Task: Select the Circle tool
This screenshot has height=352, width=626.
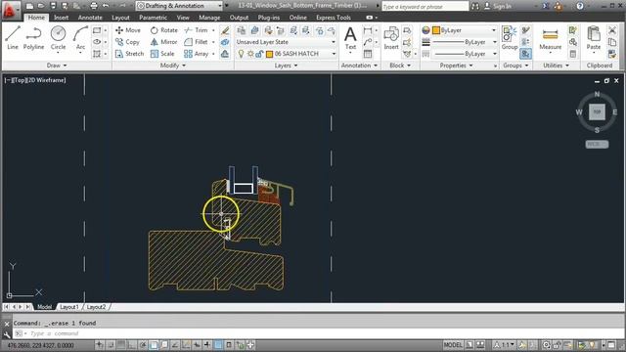Action: point(59,38)
